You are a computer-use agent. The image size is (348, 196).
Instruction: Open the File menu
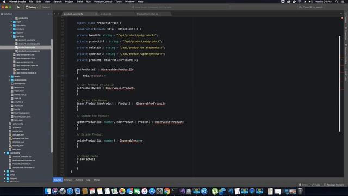(31, 2)
